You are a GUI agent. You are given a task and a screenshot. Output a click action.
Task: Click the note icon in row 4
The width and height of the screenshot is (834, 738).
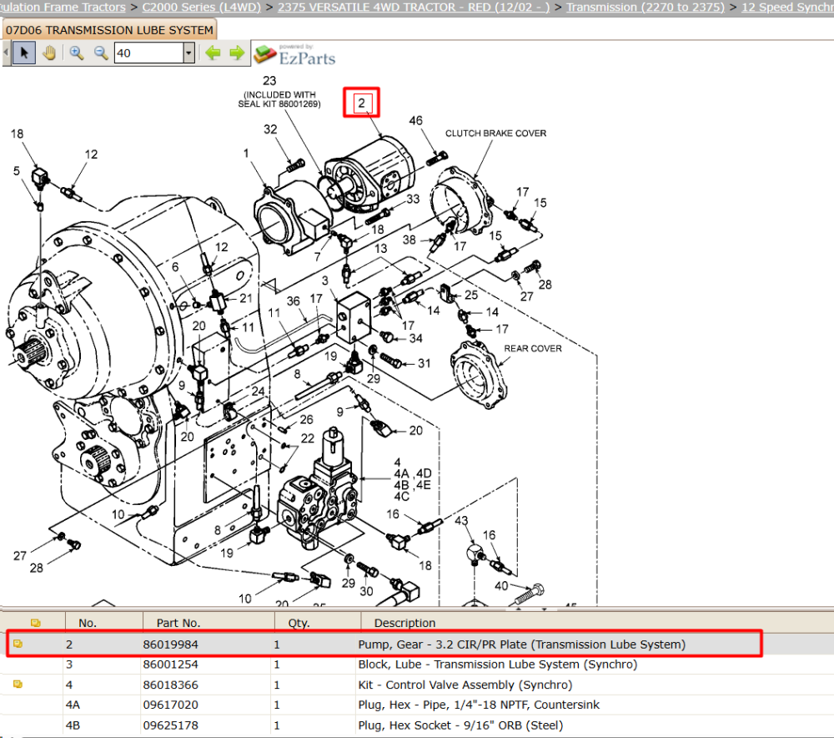coord(18,685)
